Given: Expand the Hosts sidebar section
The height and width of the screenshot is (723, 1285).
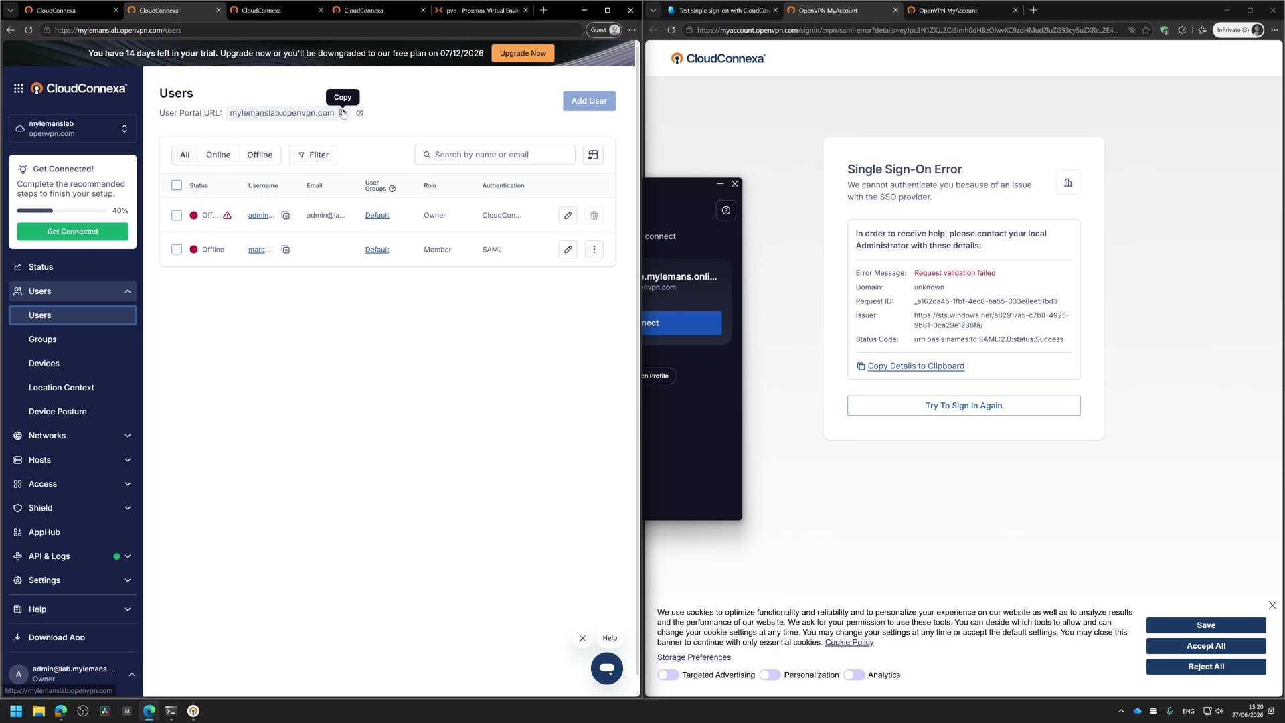Looking at the screenshot, I should pos(72,460).
